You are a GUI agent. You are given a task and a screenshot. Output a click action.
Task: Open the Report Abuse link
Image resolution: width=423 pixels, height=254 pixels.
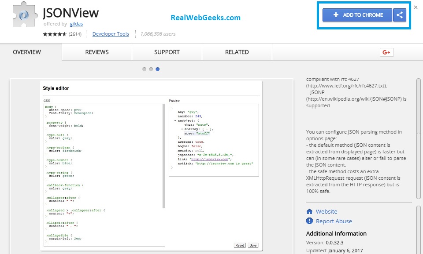tap(334, 221)
